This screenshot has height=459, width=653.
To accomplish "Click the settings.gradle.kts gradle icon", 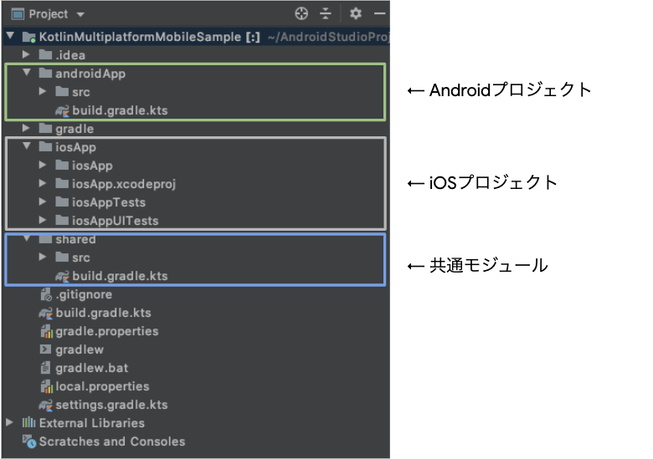I will tap(46, 405).
